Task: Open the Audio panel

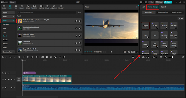Action: [10, 7]
